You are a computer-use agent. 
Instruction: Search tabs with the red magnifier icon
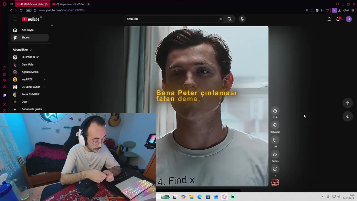(x=338, y=4)
